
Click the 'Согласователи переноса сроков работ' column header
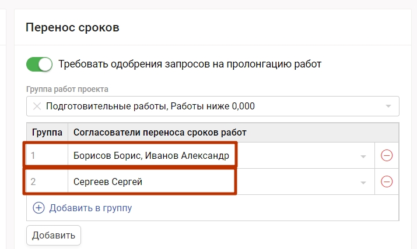click(x=160, y=133)
